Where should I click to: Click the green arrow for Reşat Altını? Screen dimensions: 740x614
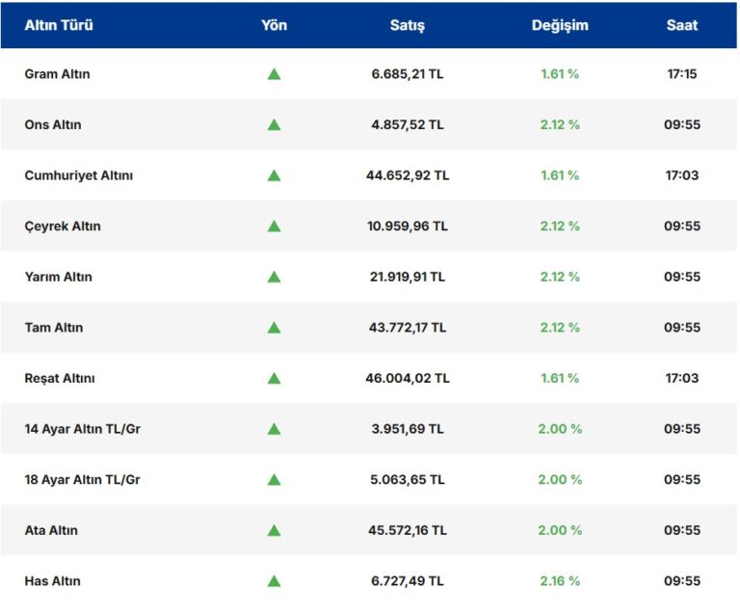(274, 379)
